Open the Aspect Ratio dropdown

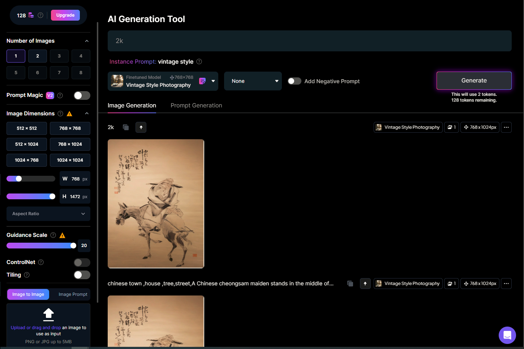(x=48, y=214)
